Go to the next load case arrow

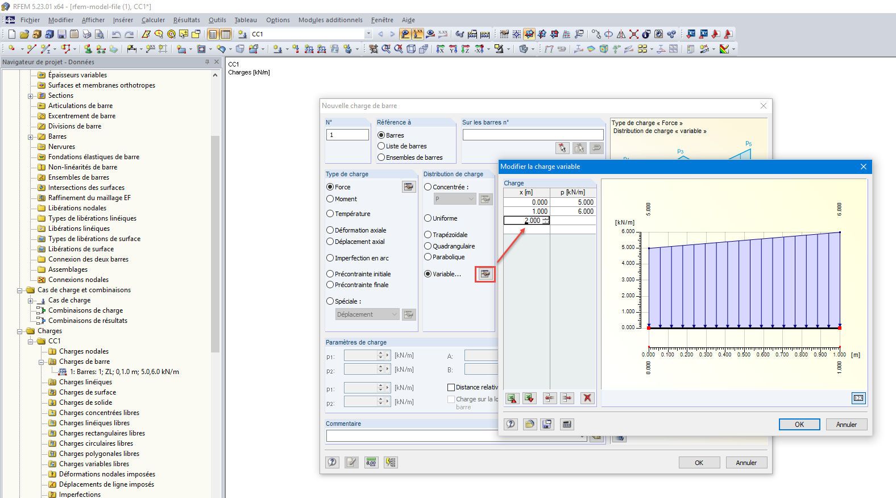coord(392,34)
